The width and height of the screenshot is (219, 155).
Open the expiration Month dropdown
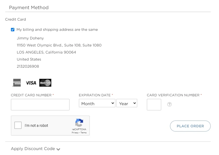(97, 103)
